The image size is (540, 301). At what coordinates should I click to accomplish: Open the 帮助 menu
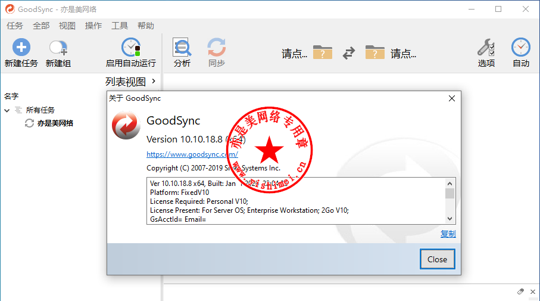click(x=146, y=26)
